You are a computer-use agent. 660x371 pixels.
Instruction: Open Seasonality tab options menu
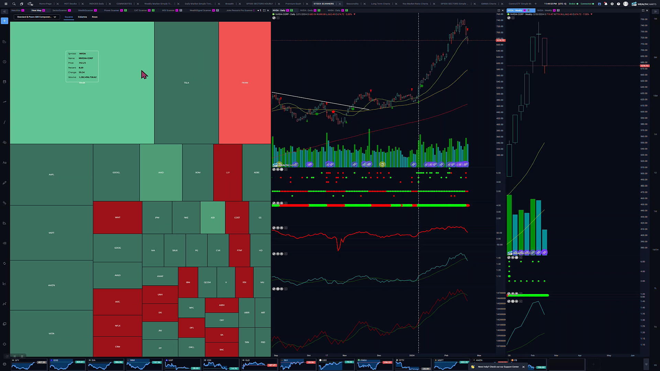[x=361, y=4]
